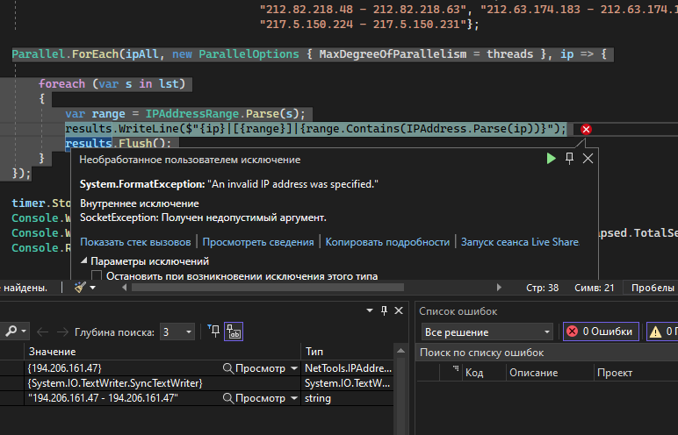The image size is (678, 435).
Task: Click the red exception error icon
Action: click(587, 130)
